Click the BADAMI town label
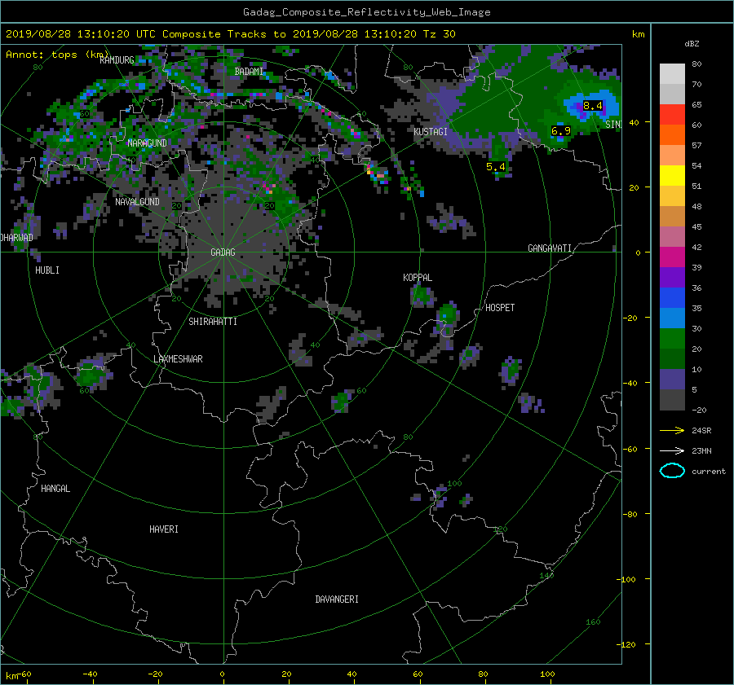This screenshot has width=734, height=685. click(x=249, y=72)
